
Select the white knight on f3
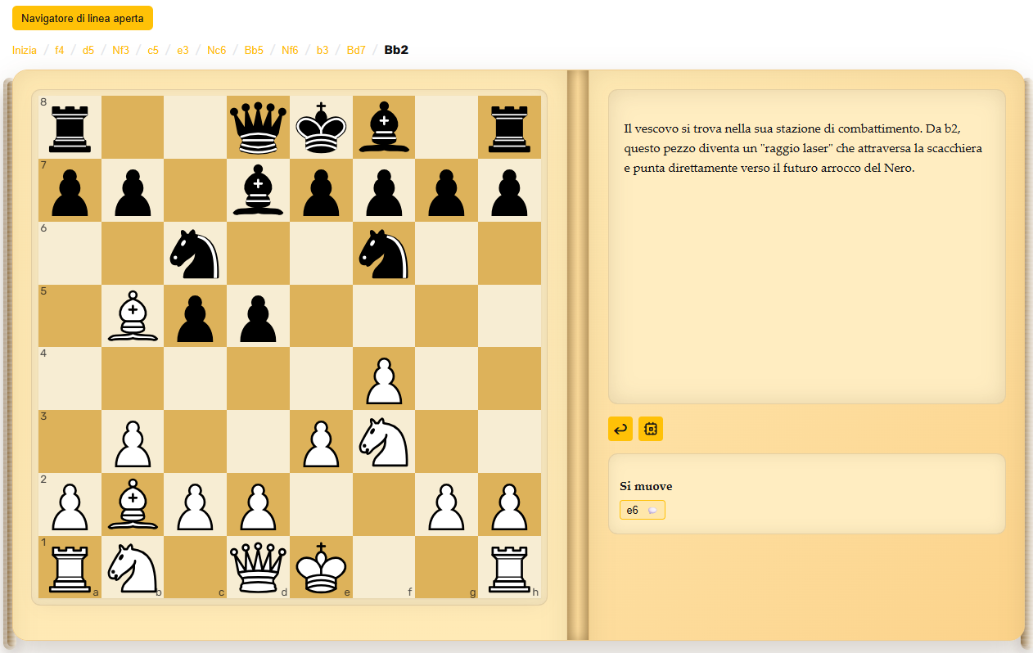coord(384,442)
